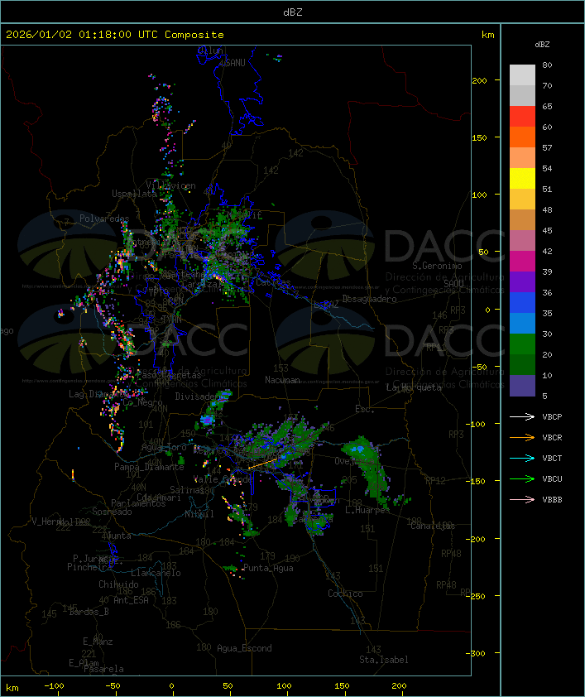Click the 'Villavicen' map label
The height and width of the screenshot is (697, 585).
(171, 185)
